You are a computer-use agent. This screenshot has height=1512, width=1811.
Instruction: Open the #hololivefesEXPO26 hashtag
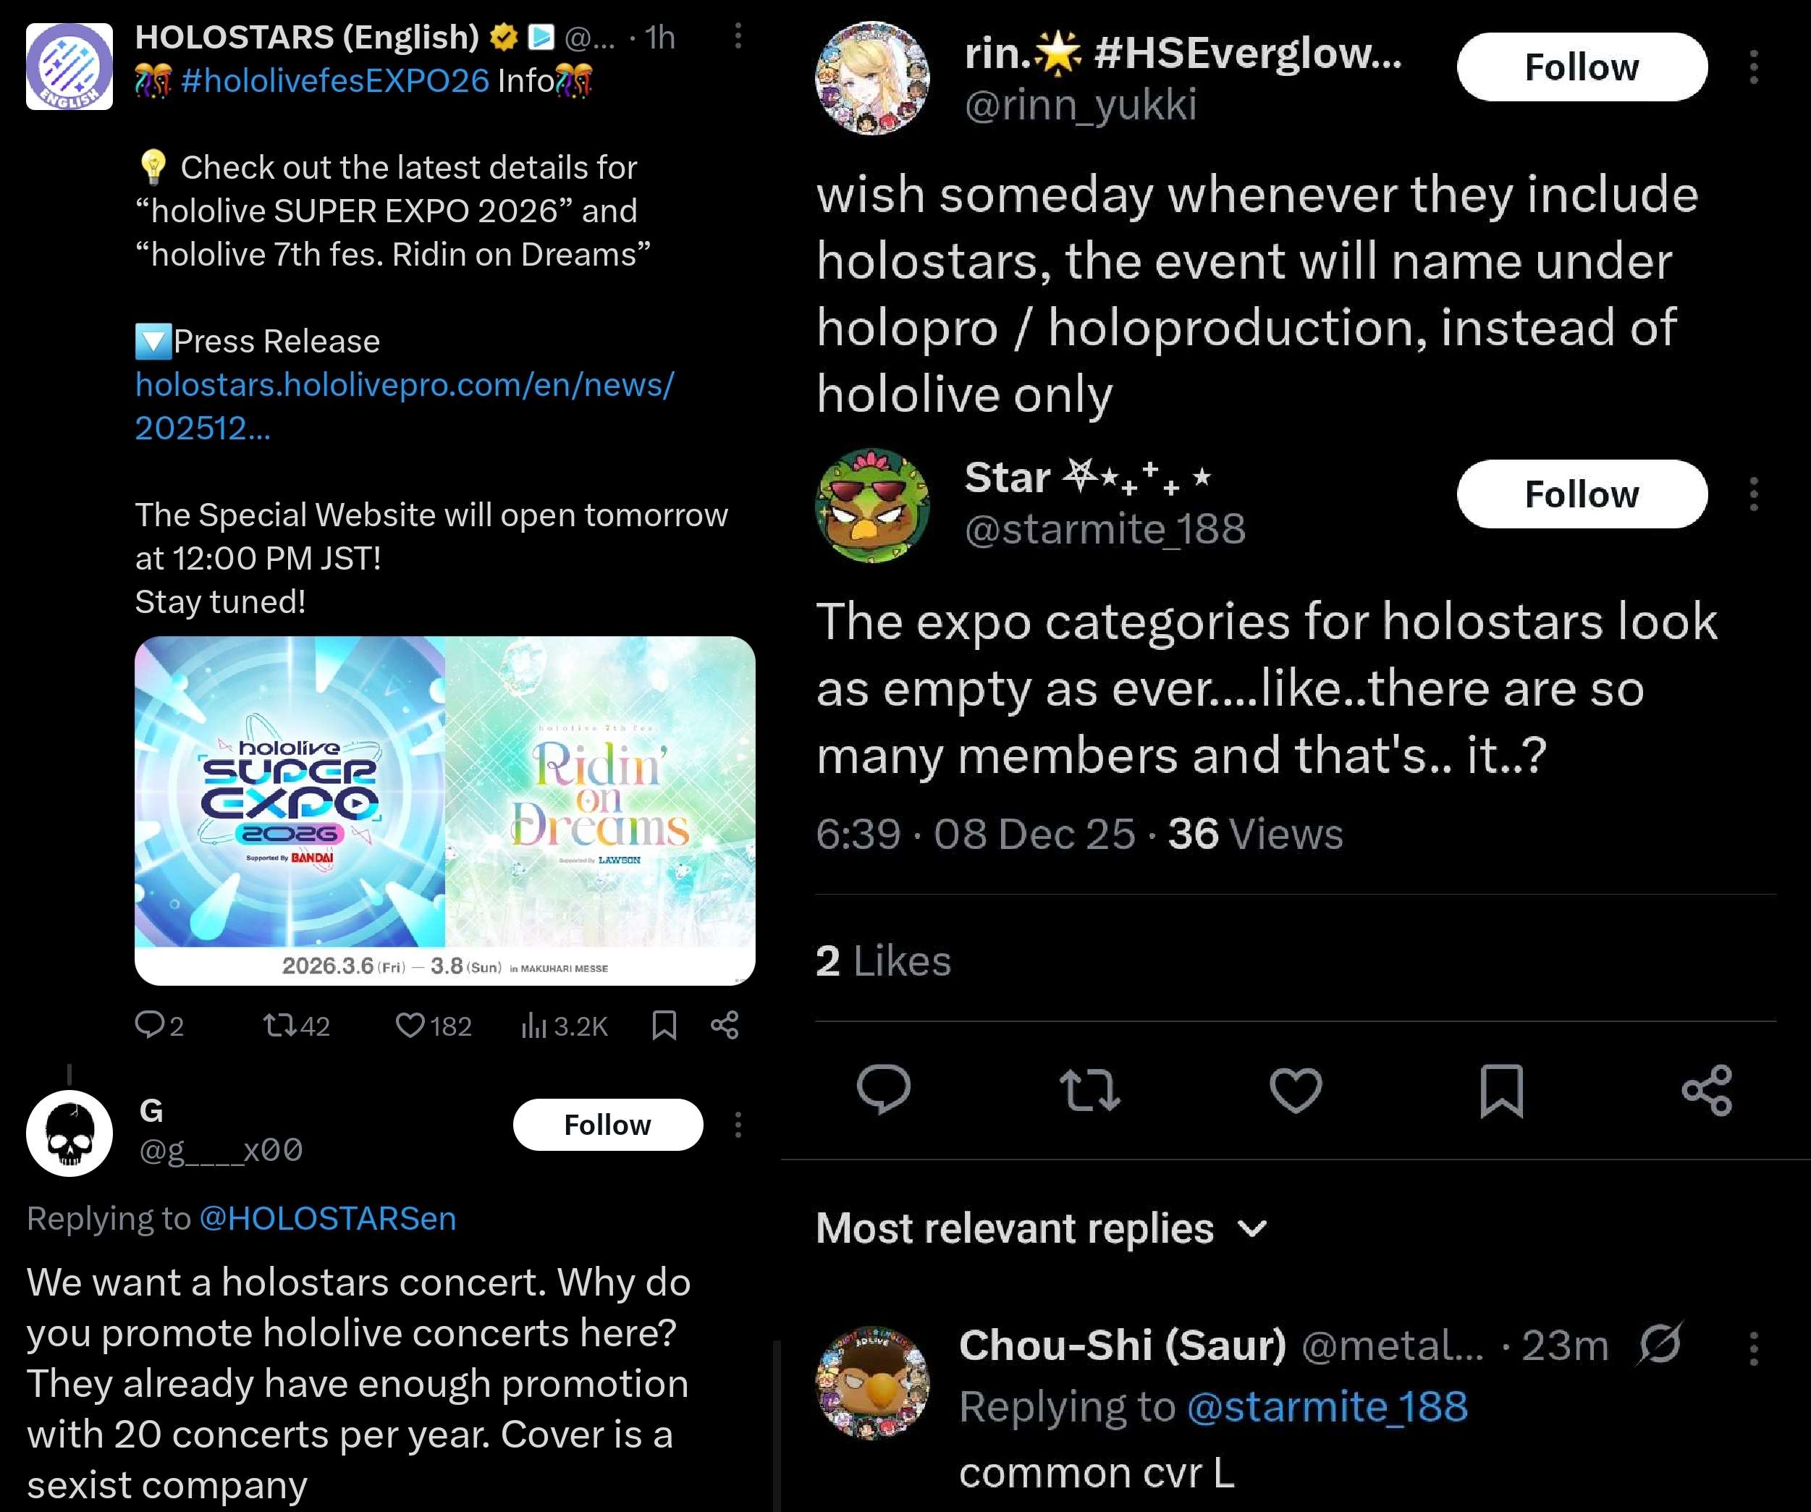(334, 81)
